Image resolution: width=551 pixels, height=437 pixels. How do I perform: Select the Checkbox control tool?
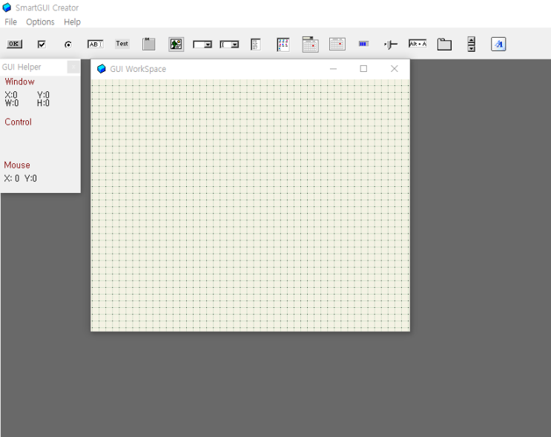pos(42,45)
